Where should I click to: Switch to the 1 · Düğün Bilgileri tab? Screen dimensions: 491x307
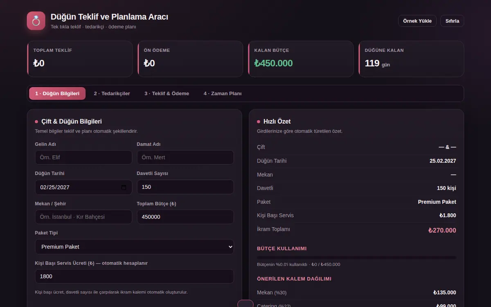click(57, 93)
